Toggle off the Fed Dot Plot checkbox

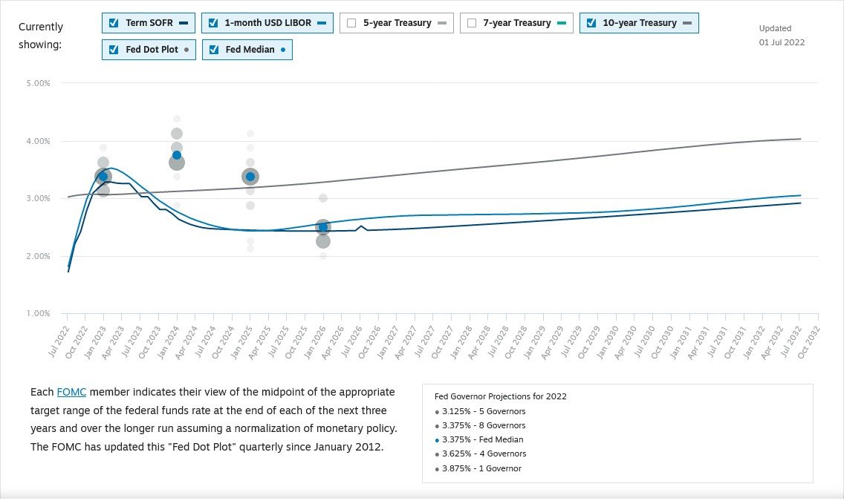[x=114, y=50]
